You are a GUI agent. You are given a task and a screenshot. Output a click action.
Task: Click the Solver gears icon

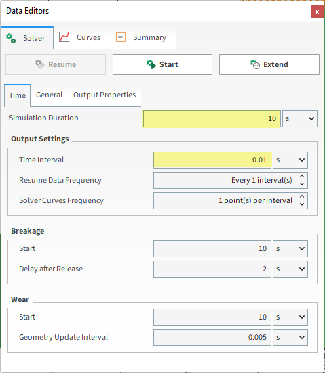pyautogui.click(x=11, y=38)
